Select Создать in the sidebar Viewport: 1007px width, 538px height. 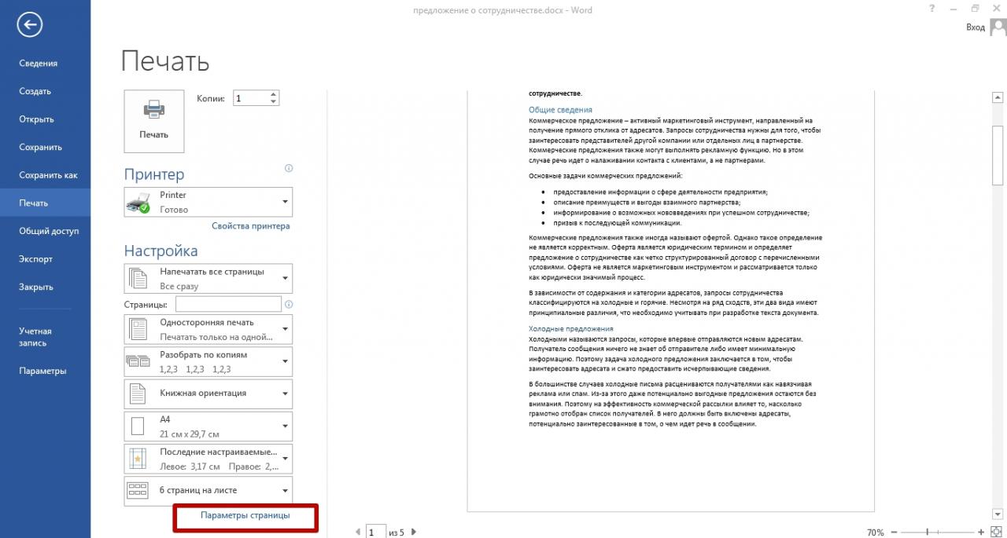pyautogui.click(x=45, y=91)
